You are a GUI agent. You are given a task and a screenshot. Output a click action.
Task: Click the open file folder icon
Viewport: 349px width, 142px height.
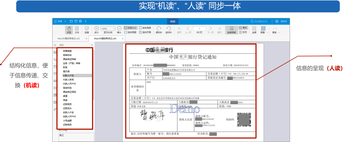[71, 21]
